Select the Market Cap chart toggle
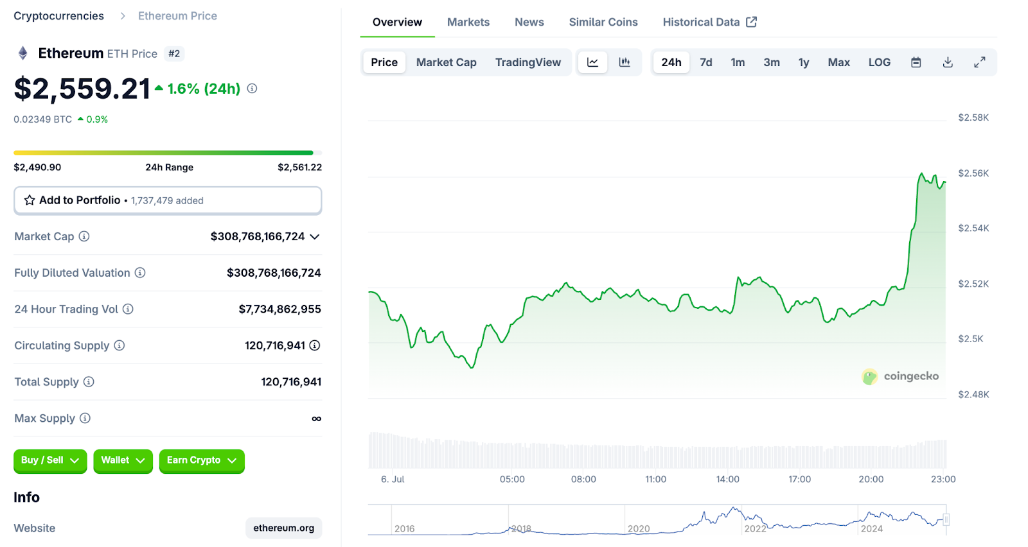Image resolution: width=1028 pixels, height=547 pixels. [x=447, y=62]
